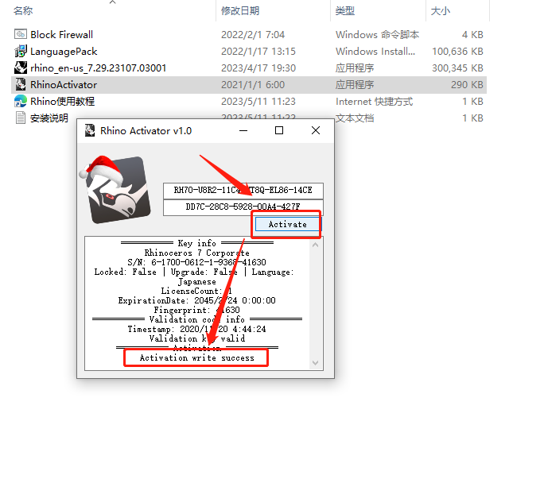Click the S/N serial number log line

click(196, 262)
